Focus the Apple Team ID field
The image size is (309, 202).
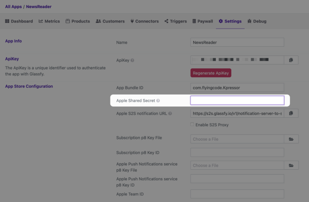(x=237, y=194)
